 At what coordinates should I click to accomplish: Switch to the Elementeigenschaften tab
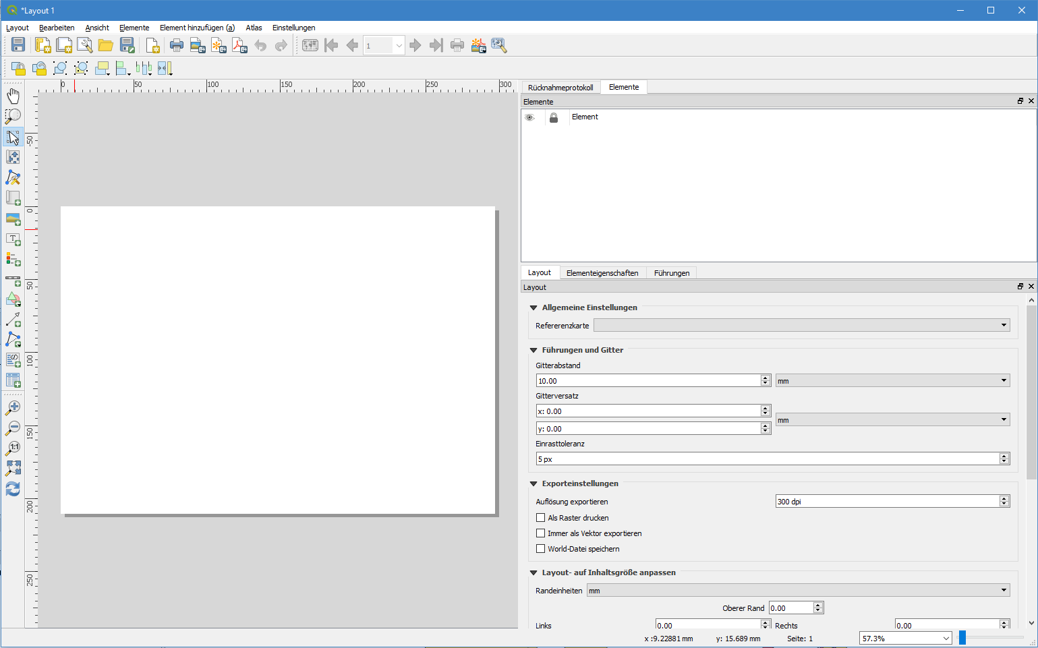pyautogui.click(x=602, y=273)
